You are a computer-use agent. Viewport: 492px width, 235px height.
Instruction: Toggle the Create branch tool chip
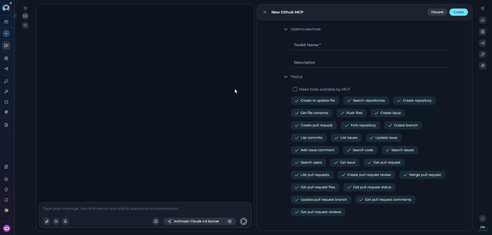[x=403, y=125]
